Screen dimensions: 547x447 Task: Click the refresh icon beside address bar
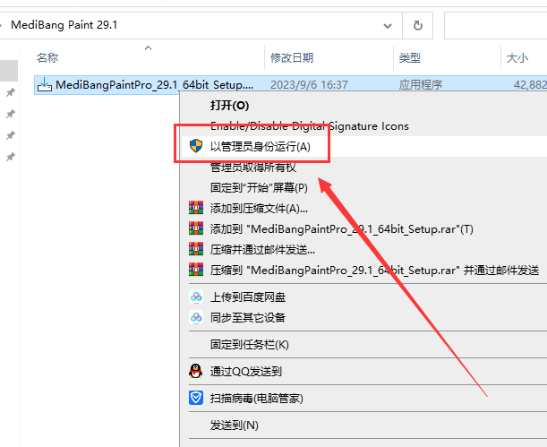coord(417,25)
